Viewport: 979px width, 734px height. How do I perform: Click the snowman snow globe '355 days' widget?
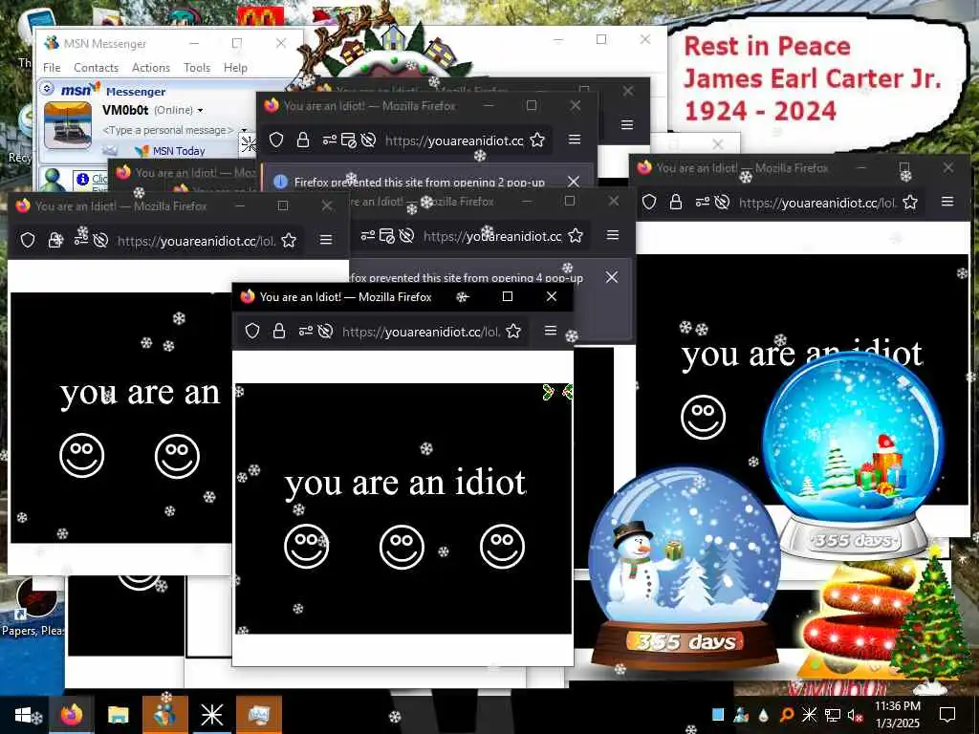(685, 570)
